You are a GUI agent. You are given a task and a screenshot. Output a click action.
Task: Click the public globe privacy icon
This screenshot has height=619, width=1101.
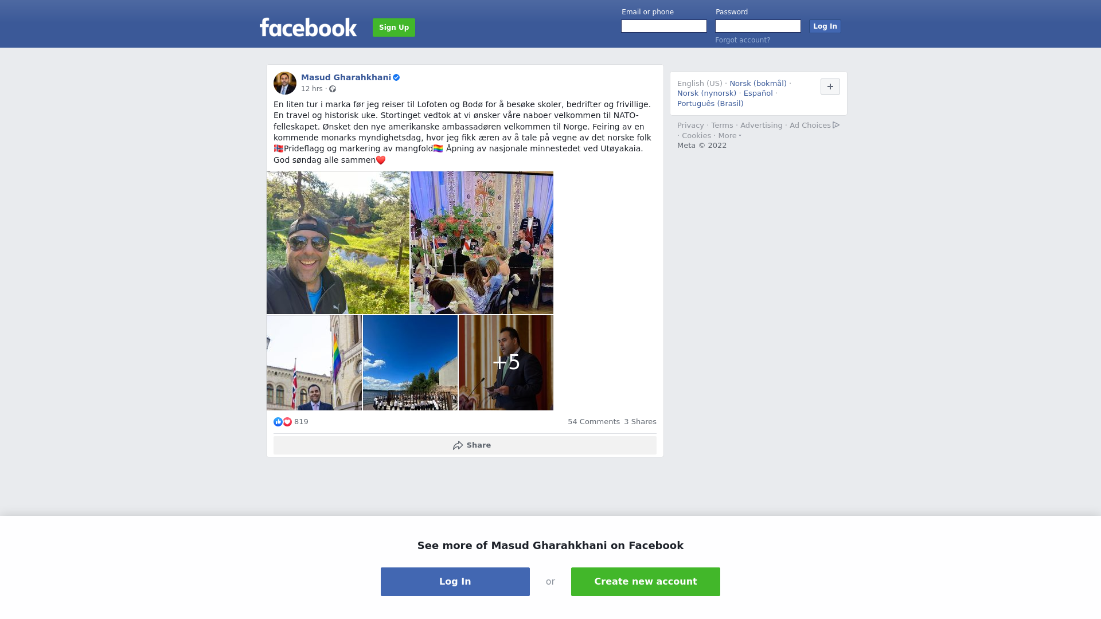point(333,89)
